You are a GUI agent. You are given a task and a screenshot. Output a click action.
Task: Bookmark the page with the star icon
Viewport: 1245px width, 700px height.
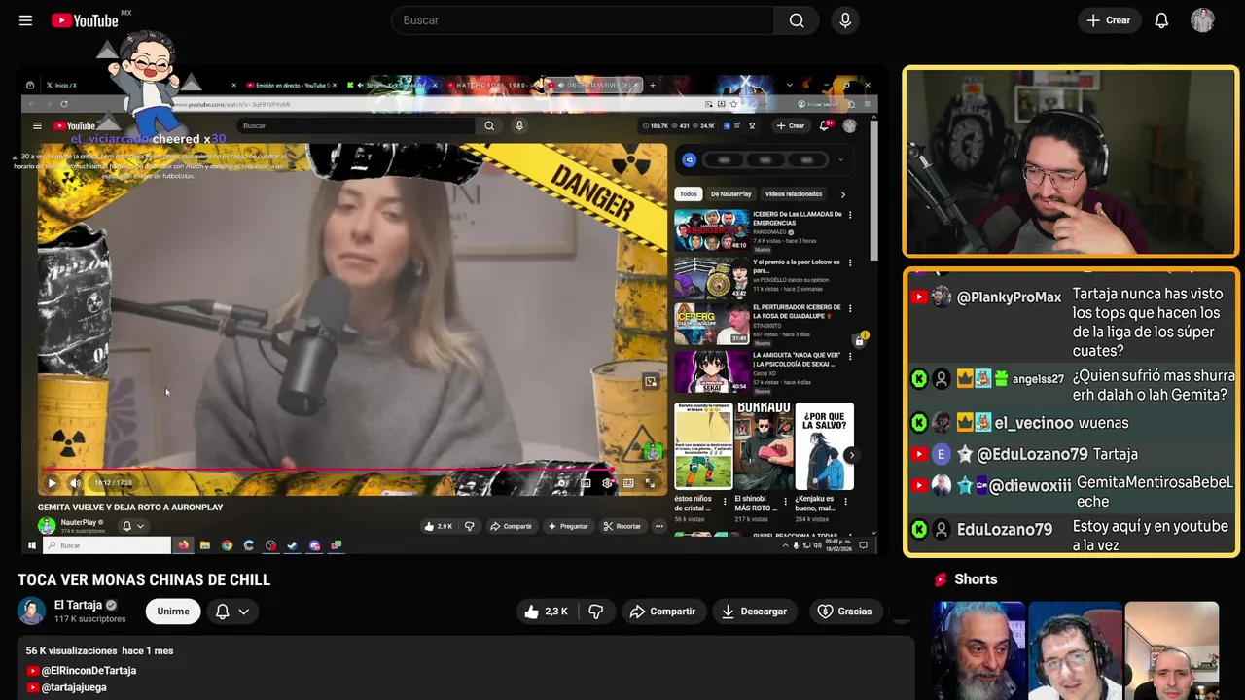[x=733, y=104]
